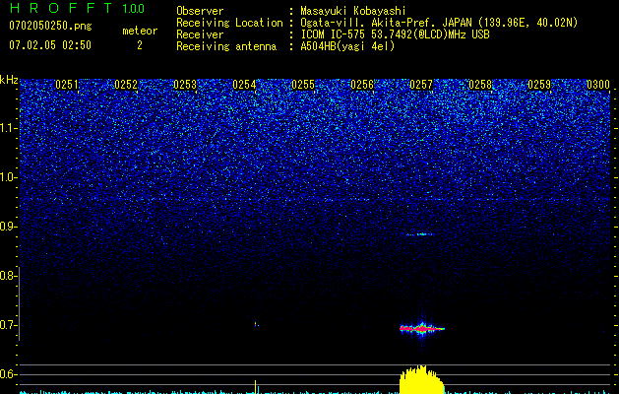
Task: Click frequency axis label 0.7
Action: coord(8,325)
